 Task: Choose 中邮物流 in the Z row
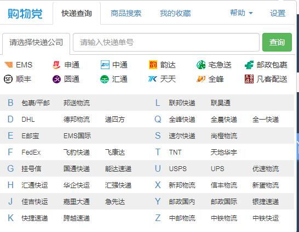tap(182, 218)
